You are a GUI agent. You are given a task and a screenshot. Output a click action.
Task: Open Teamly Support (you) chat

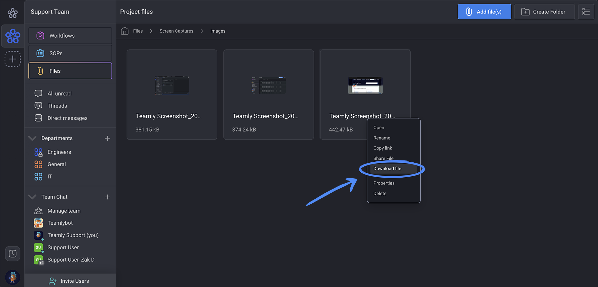click(x=66, y=235)
